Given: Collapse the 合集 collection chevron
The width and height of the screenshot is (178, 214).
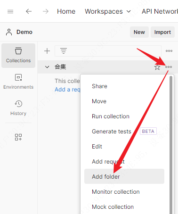Looking at the screenshot, I should [x=47, y=67].
